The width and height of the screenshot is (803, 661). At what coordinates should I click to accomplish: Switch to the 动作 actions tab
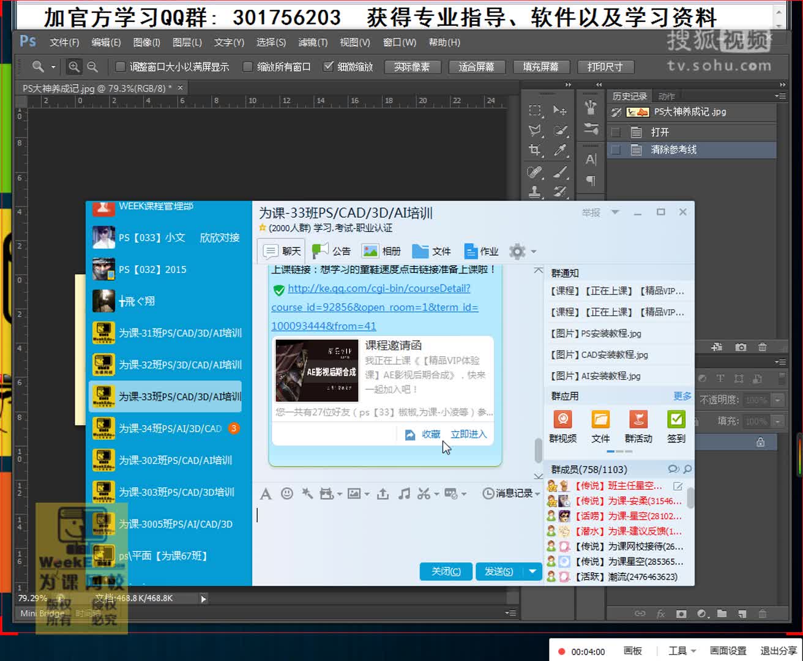click(667, 96)
